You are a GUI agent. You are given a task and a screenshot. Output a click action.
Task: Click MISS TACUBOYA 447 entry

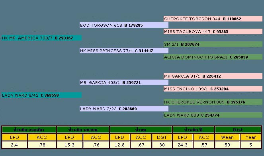(x=213, y=31)
